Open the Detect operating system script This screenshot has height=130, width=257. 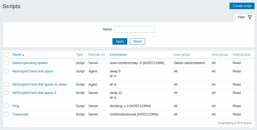(30, 63)
